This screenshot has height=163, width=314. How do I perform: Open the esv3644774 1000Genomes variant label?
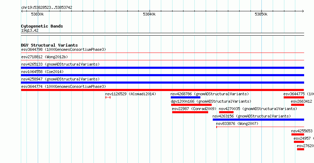click(x=64, y=86)
